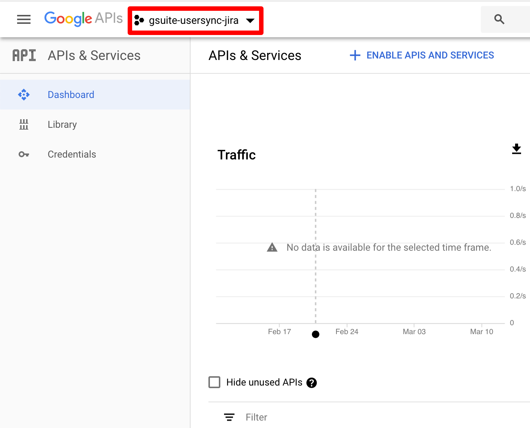This screenshot has height=428, width=530.
Task: Click the API logo icon in sidebar header
Action: coord(24,56)
